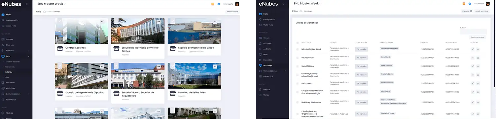Edit the Neurociencias workshop with pencil icon

[473, 58]
